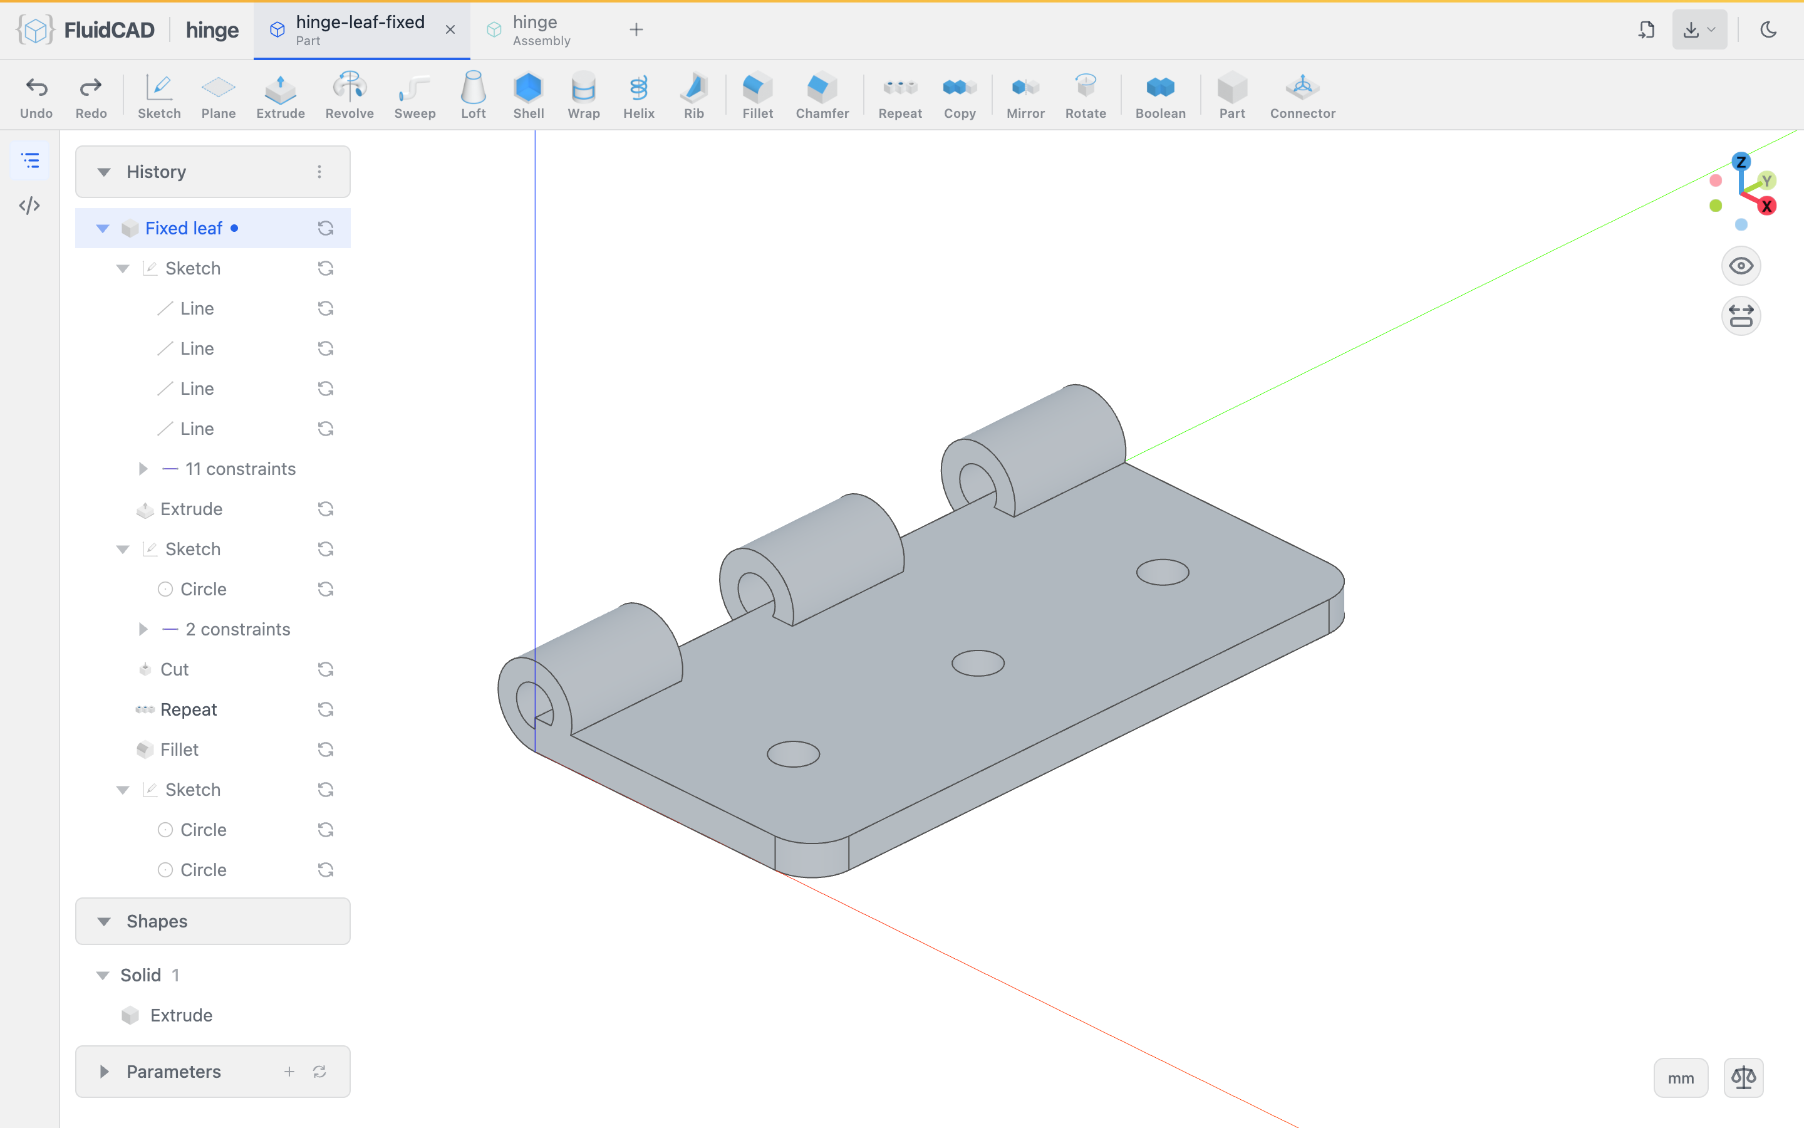Click the Copy tool in toolbar
The height and width of the screenshot is (1128, 1804).
[960, 95]
